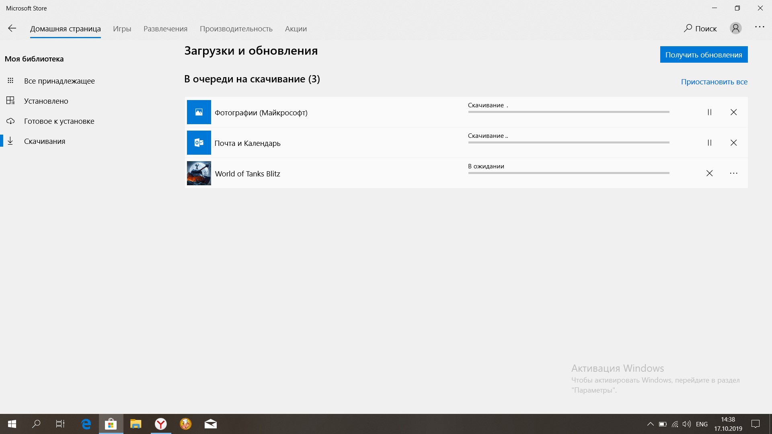
Task: Click the Почта и Календарь progress bar
Action: coord(569,143)
